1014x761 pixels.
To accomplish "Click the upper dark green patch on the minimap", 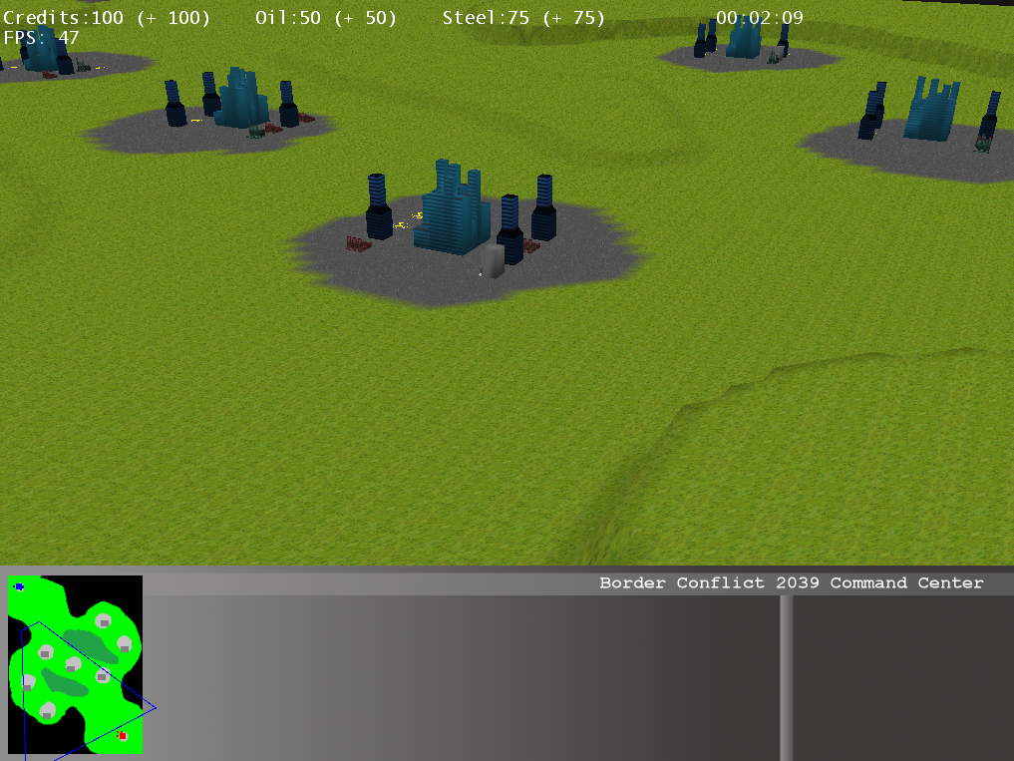I will click(x=88, y=645).
